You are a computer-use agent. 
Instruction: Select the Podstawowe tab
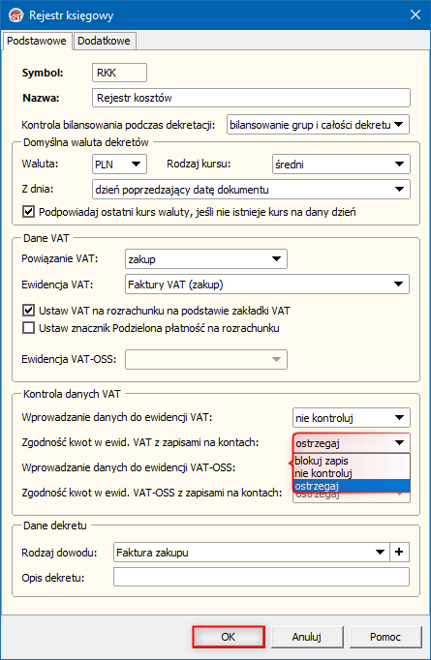tap(37, 41)
